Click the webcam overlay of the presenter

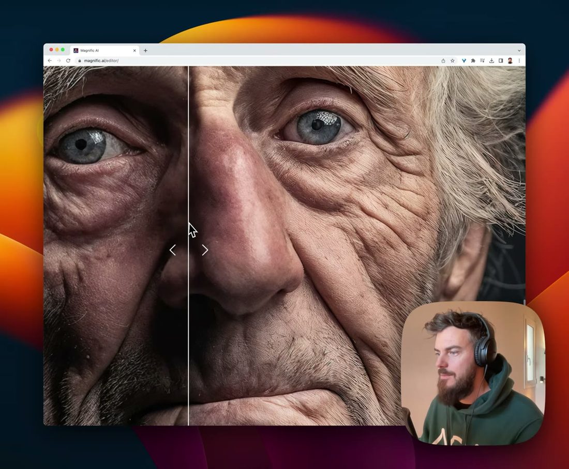point(473,373)
